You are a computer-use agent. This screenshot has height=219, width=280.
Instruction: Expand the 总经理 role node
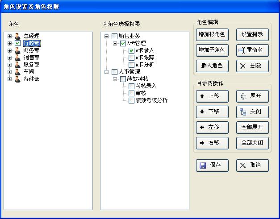click(9, 37)
